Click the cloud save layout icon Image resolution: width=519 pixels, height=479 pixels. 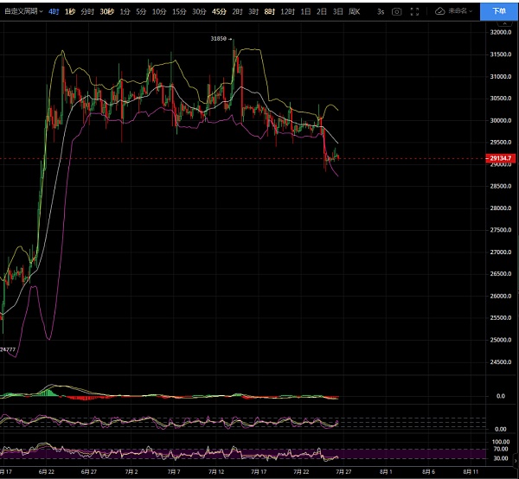(440, 12)
